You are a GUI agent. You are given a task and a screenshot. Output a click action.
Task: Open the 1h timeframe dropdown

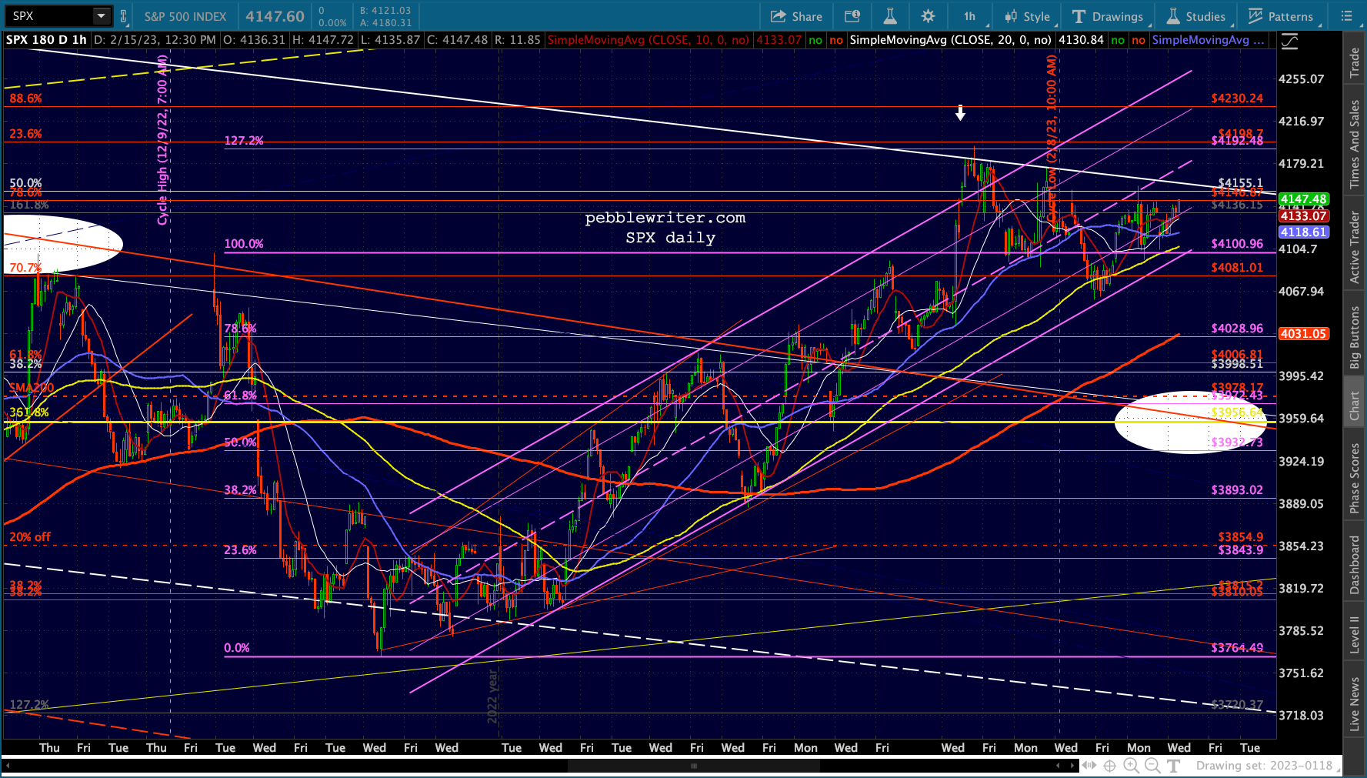[971, 16]
